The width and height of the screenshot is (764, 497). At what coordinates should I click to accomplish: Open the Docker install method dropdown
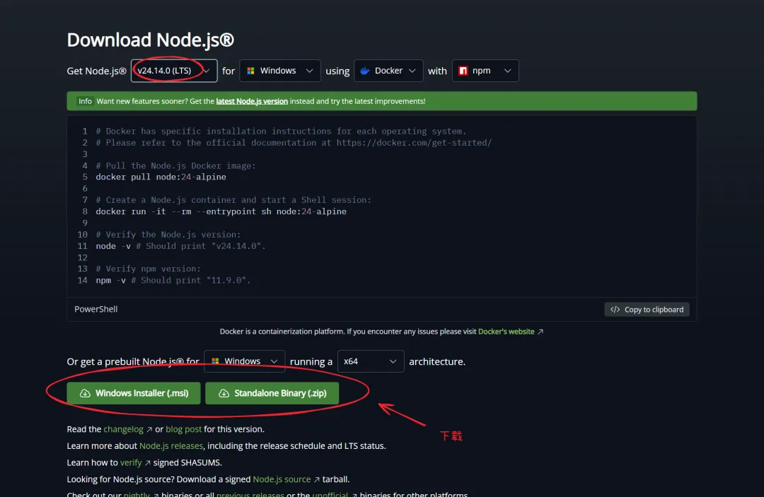[388, 71]
